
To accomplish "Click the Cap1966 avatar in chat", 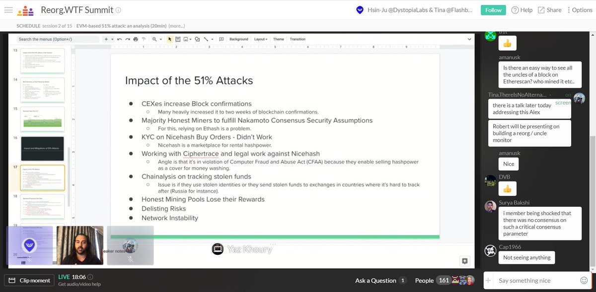I will click(490, 250).
